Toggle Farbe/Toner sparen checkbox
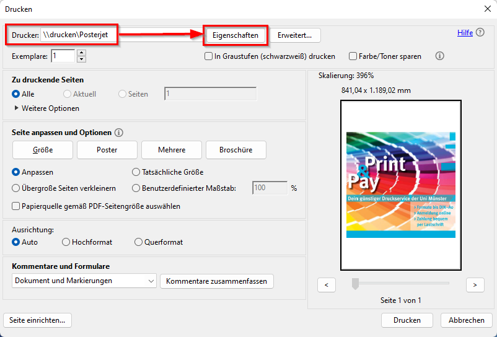Screen dimensions: 497x337 (x=353, y=56)
